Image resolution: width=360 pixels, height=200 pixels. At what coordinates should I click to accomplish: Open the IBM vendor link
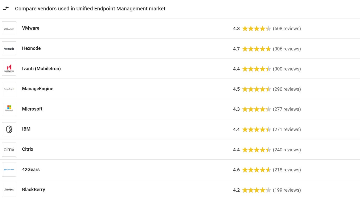click(26, 129)
